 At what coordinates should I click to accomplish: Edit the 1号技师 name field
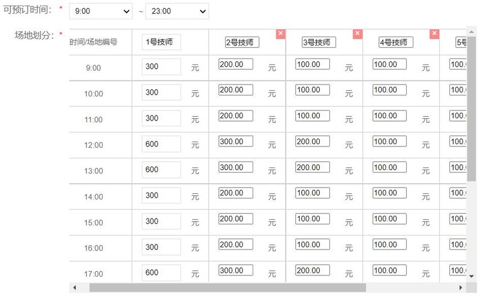click(161, 42)
